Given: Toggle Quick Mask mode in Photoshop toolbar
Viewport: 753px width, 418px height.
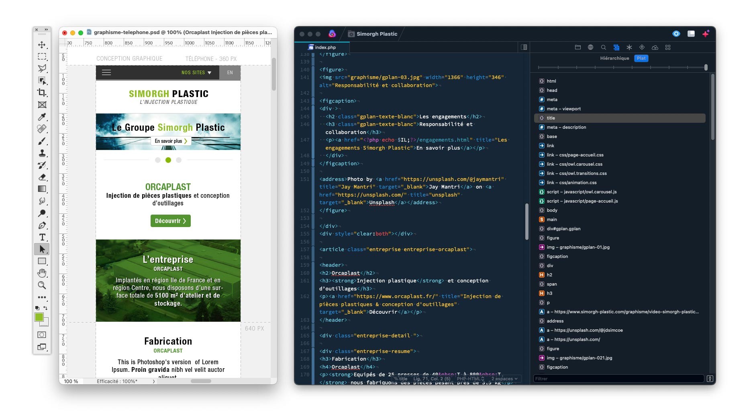Looking at the screenshot, I should (x=42, y=335).
